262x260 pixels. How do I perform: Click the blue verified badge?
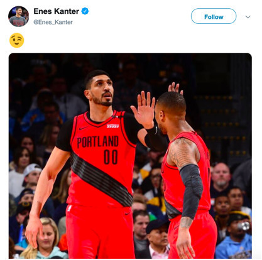coord(85,11)
